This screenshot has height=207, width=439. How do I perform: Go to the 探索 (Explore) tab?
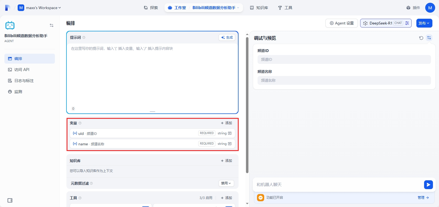click(151, 8)
